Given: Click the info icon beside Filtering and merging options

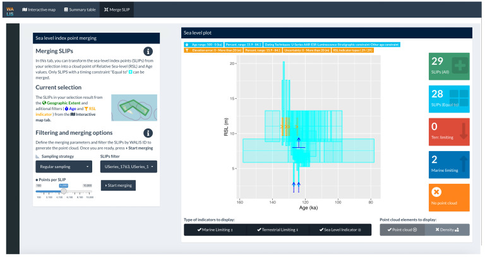Looking at the screenshot, I should [148, 133].
